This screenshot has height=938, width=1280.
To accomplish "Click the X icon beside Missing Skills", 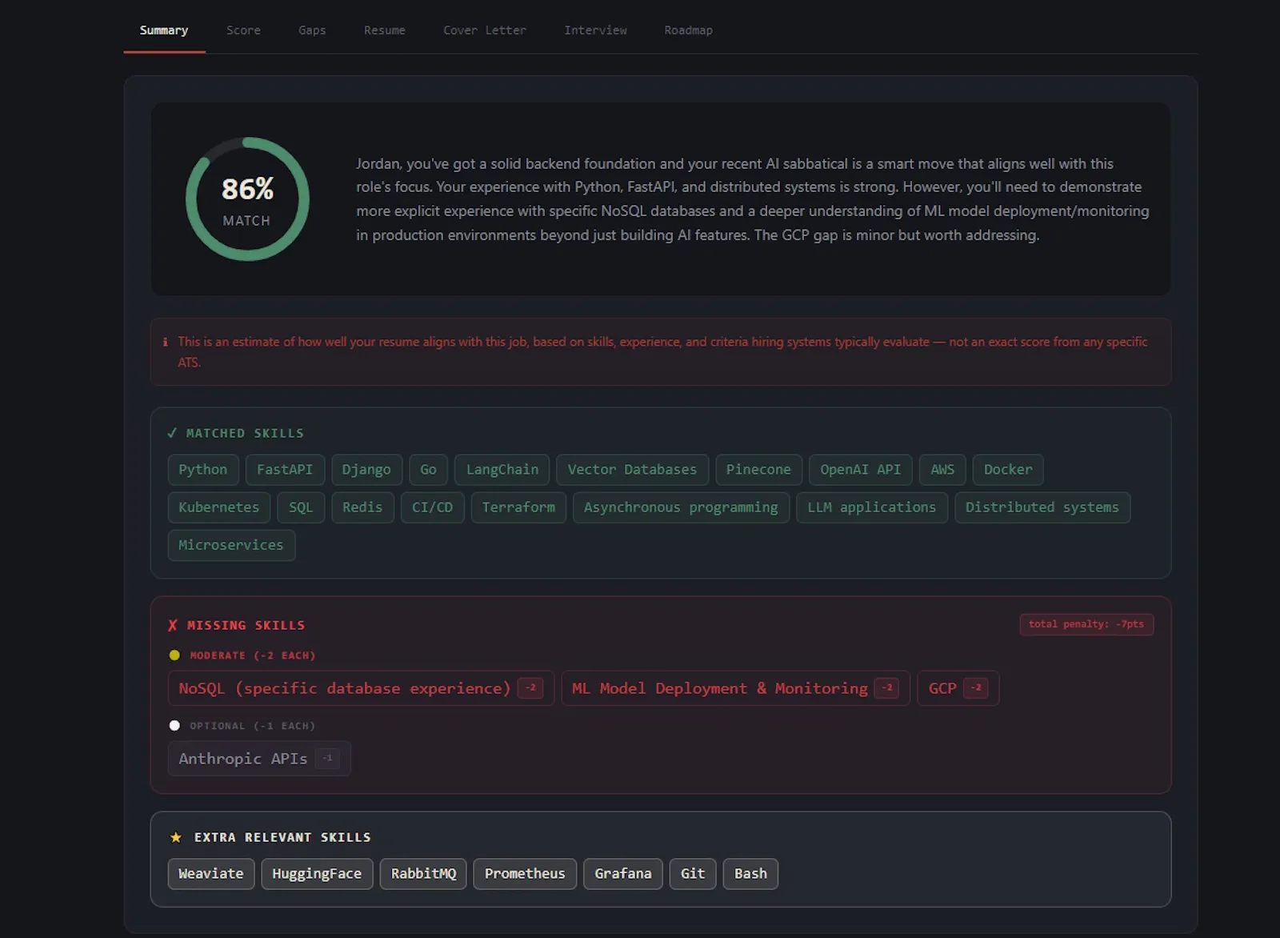I will (x=173, y=625).
